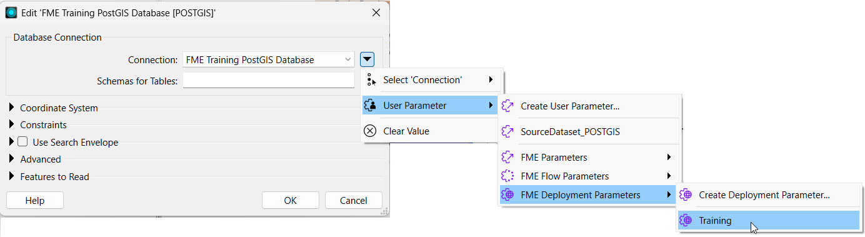865x237 pixels.
Task: Click the FME app icon in title bar
Action: (x=11, y=13)
